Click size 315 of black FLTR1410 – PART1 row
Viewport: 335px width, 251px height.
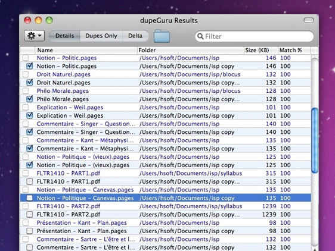271,181
